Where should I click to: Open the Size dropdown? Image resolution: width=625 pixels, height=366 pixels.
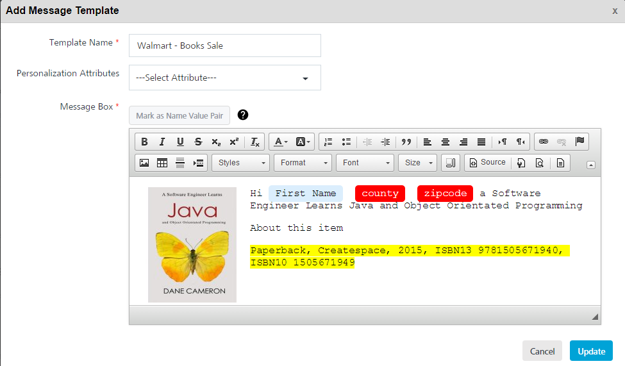(x=417, y=163)
